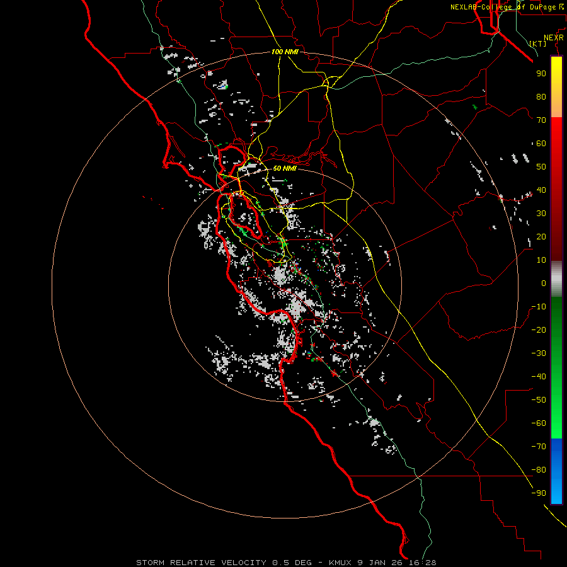Click the 40 value on velocity scale
Image resolution: width=567 pixels, height=567 pixels.
coord(541,190)
